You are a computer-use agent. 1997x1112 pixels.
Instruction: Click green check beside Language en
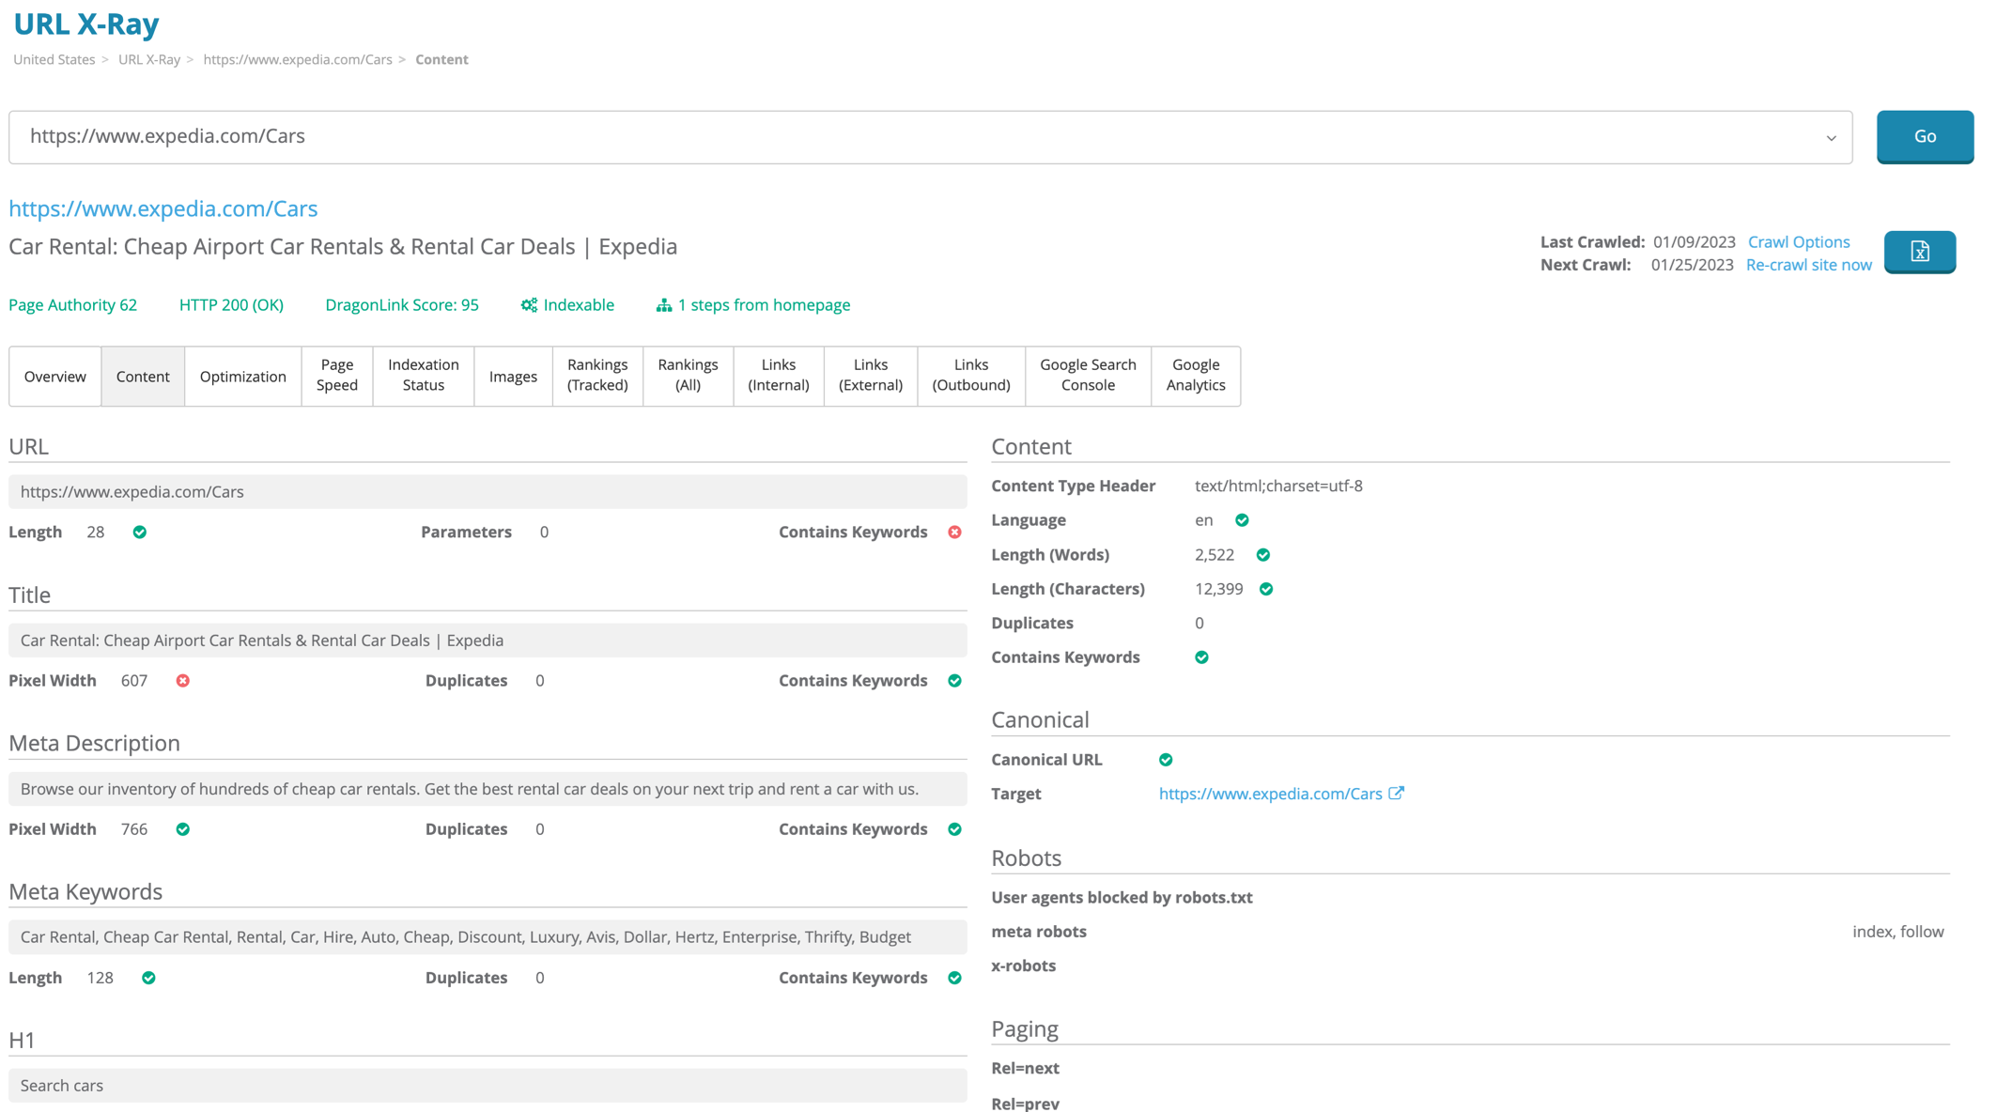click(x=1242, y=520)
